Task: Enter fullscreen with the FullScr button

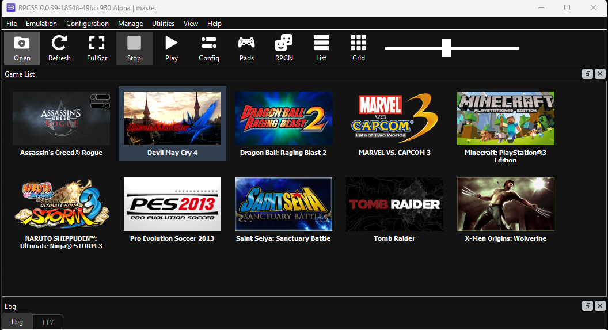Action: coord(97,48)
